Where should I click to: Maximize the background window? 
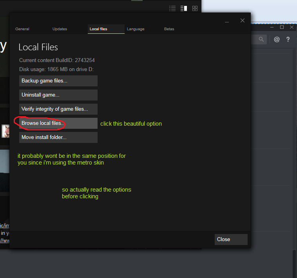[x=282, y=27]
